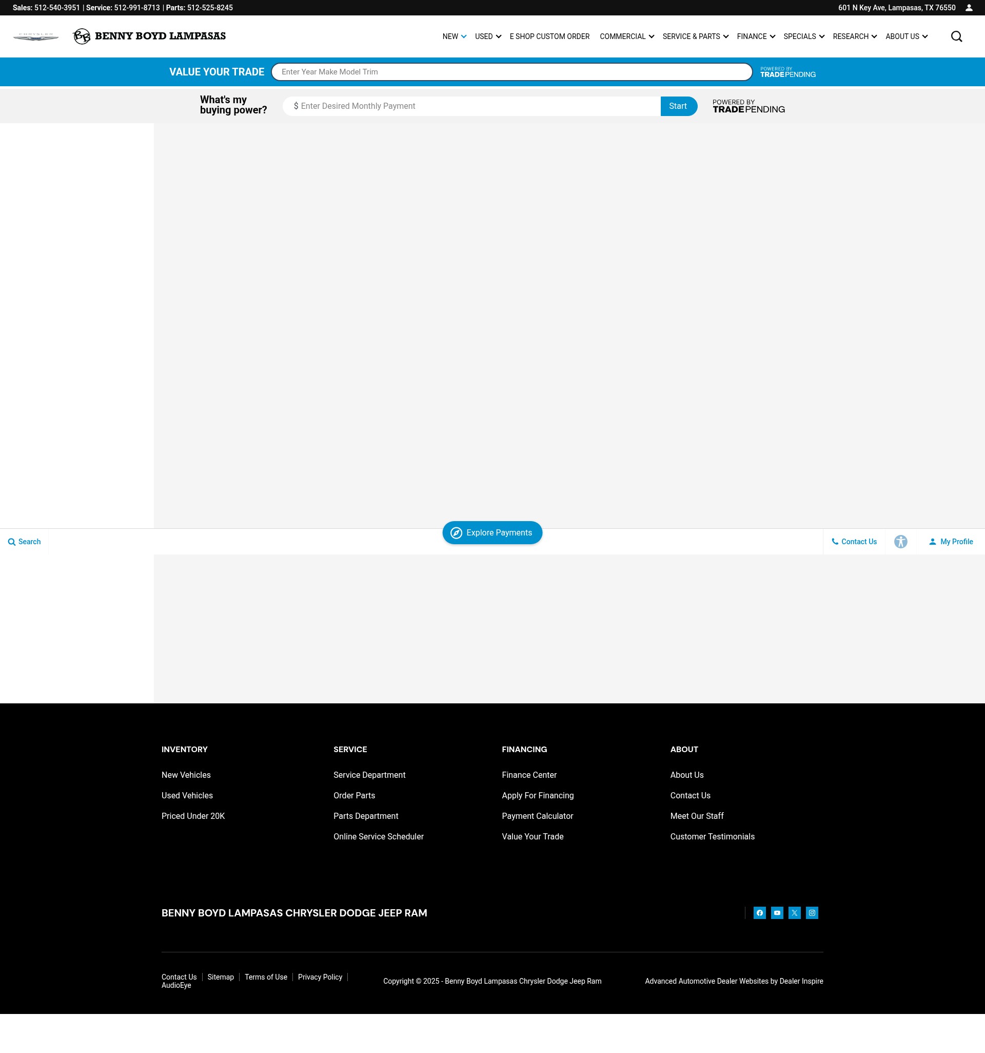Image resolution: width=985 pixels, height=1053 pixels.
Task: Open Meet Our Staff footer link
Action: click(x=697, y=816)
